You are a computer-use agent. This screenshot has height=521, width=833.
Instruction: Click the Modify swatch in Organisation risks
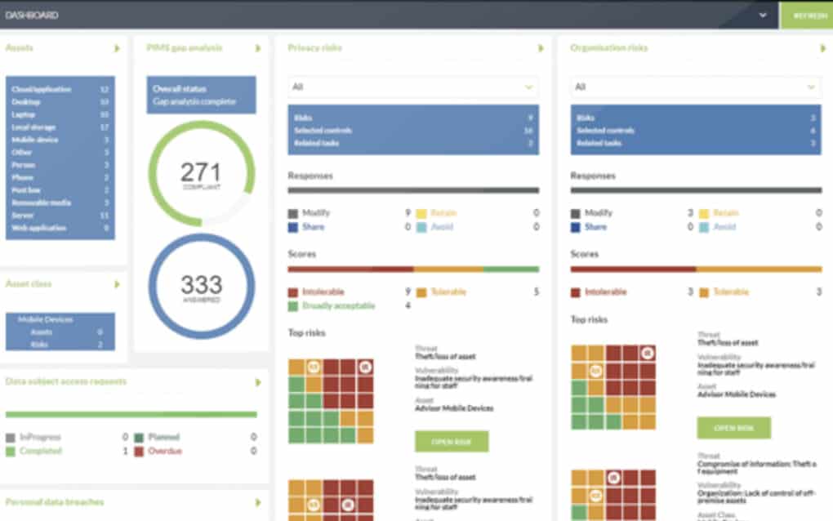click(576, 213)
